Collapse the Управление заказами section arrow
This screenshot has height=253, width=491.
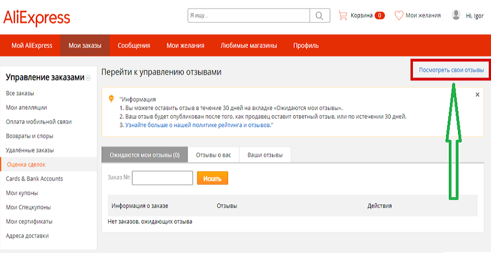pos(88,78)
